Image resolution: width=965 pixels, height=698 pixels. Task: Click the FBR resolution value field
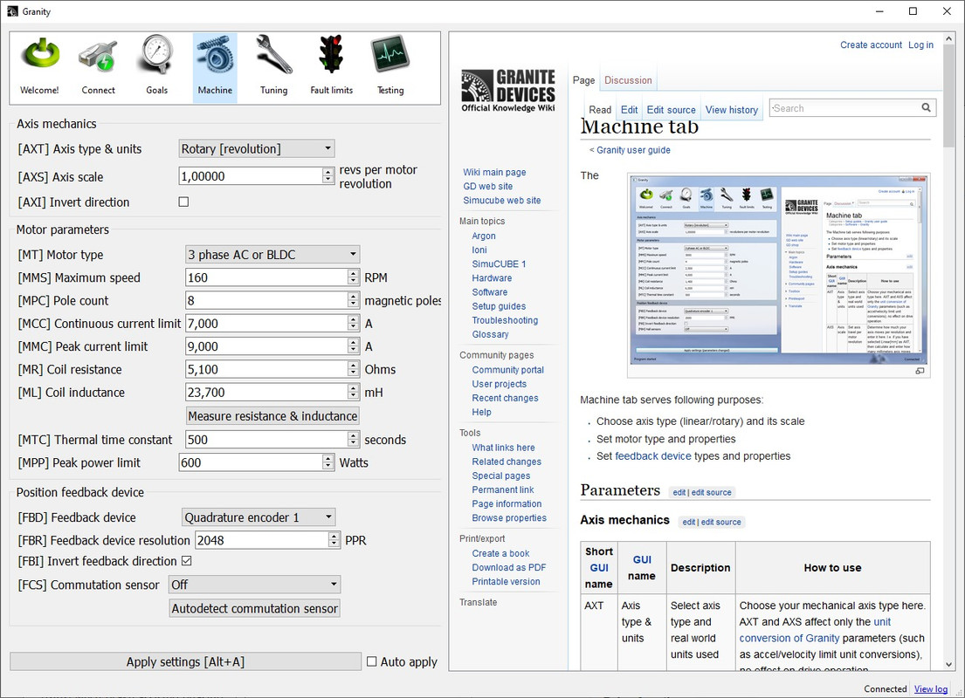[x=262, y=540]
